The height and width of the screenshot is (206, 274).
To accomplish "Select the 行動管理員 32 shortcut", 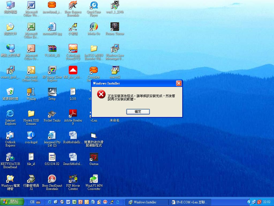I will pyautogui.click(x=31, y=183).
